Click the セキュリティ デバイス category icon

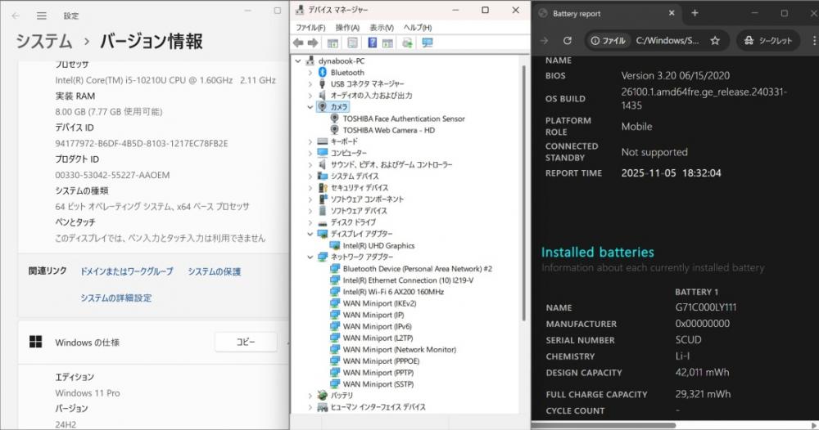coord(322,188)
